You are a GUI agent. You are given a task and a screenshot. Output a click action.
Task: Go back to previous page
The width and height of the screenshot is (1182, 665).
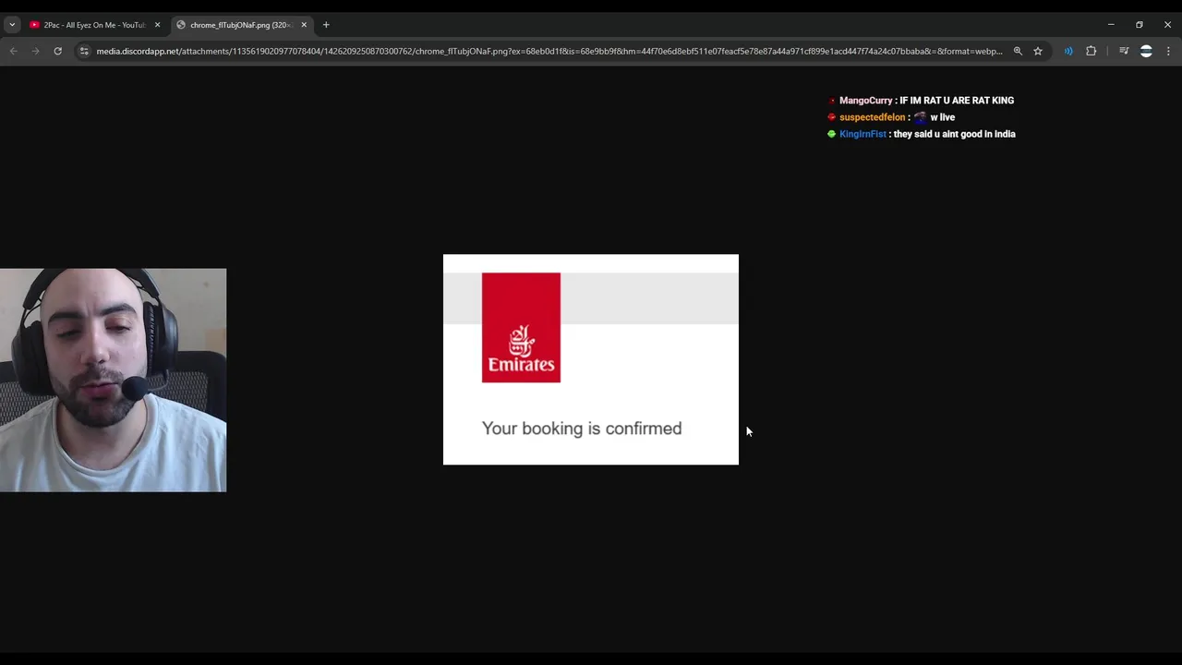[x=13, y=51]
